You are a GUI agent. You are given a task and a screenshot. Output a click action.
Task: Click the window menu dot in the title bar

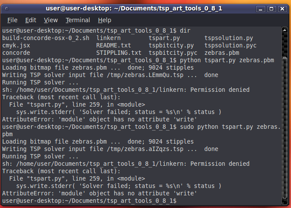coord(7,9)
